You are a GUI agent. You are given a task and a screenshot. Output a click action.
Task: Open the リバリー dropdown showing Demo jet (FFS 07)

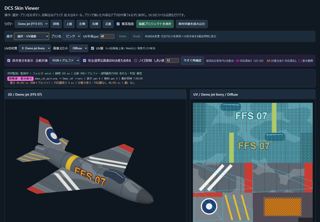click(x=31, y=24)
